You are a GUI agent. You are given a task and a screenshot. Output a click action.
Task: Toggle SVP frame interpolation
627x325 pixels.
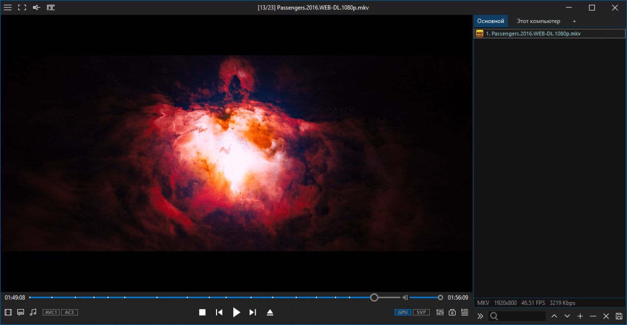tap(421, 312)
